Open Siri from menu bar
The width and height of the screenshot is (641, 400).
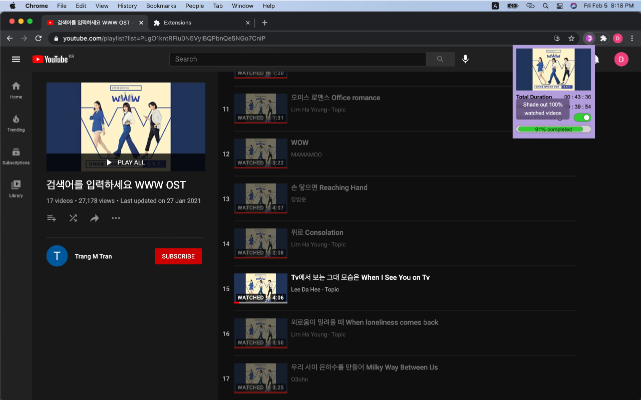click(x=574, y=6)
